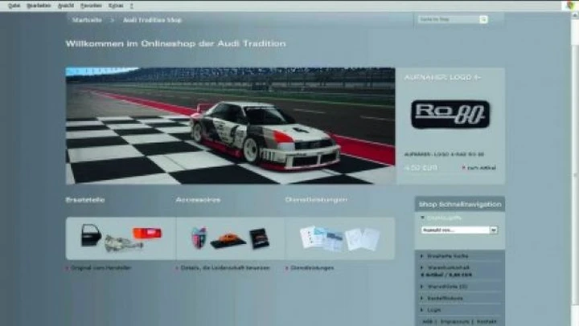Open the Impressum footer link
The height and width of the screenshot is (326, 579).
coord(454,321)
